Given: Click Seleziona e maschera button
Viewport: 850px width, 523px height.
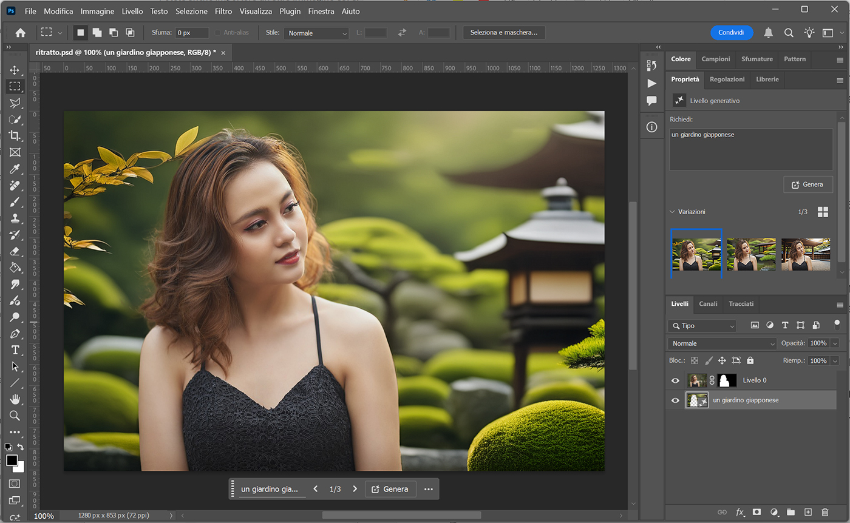Looking at the screenshot, I should [504, 33].
